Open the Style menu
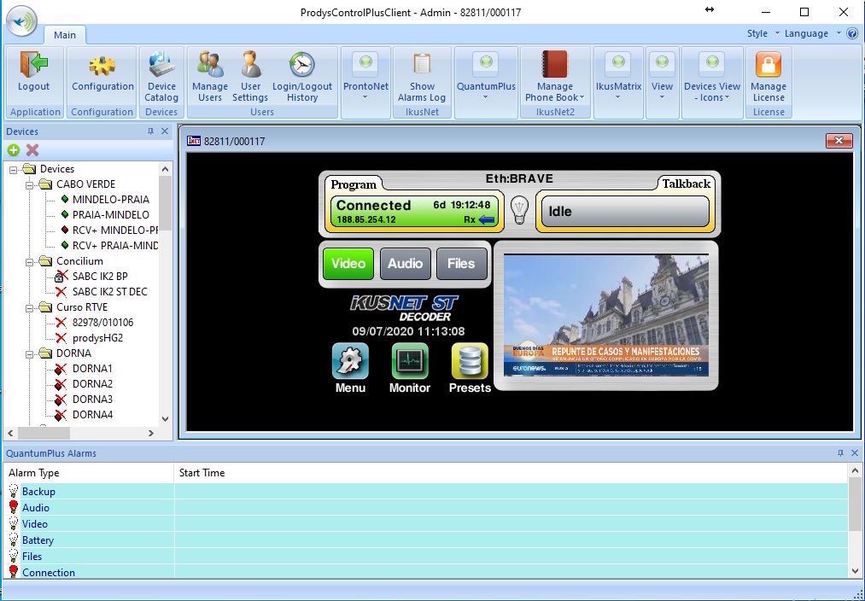 click(762, 33)
